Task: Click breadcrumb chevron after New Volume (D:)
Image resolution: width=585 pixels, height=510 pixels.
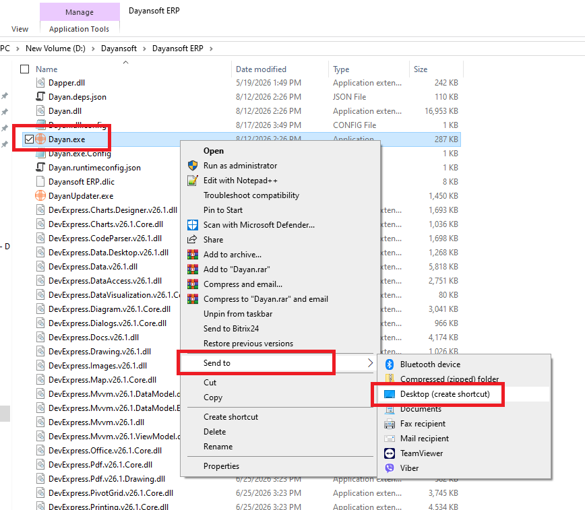Action: 93,49
